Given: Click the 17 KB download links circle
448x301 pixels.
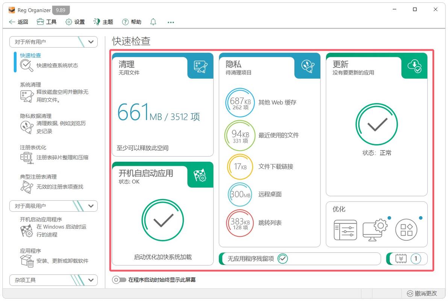Looking at the screenshot, I should (240, 167).
